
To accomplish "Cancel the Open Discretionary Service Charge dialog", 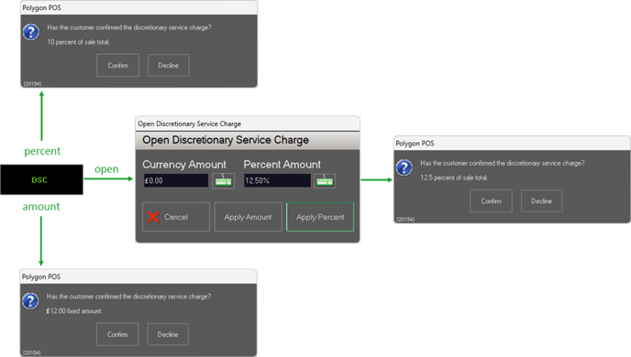I will pos(176,217).
